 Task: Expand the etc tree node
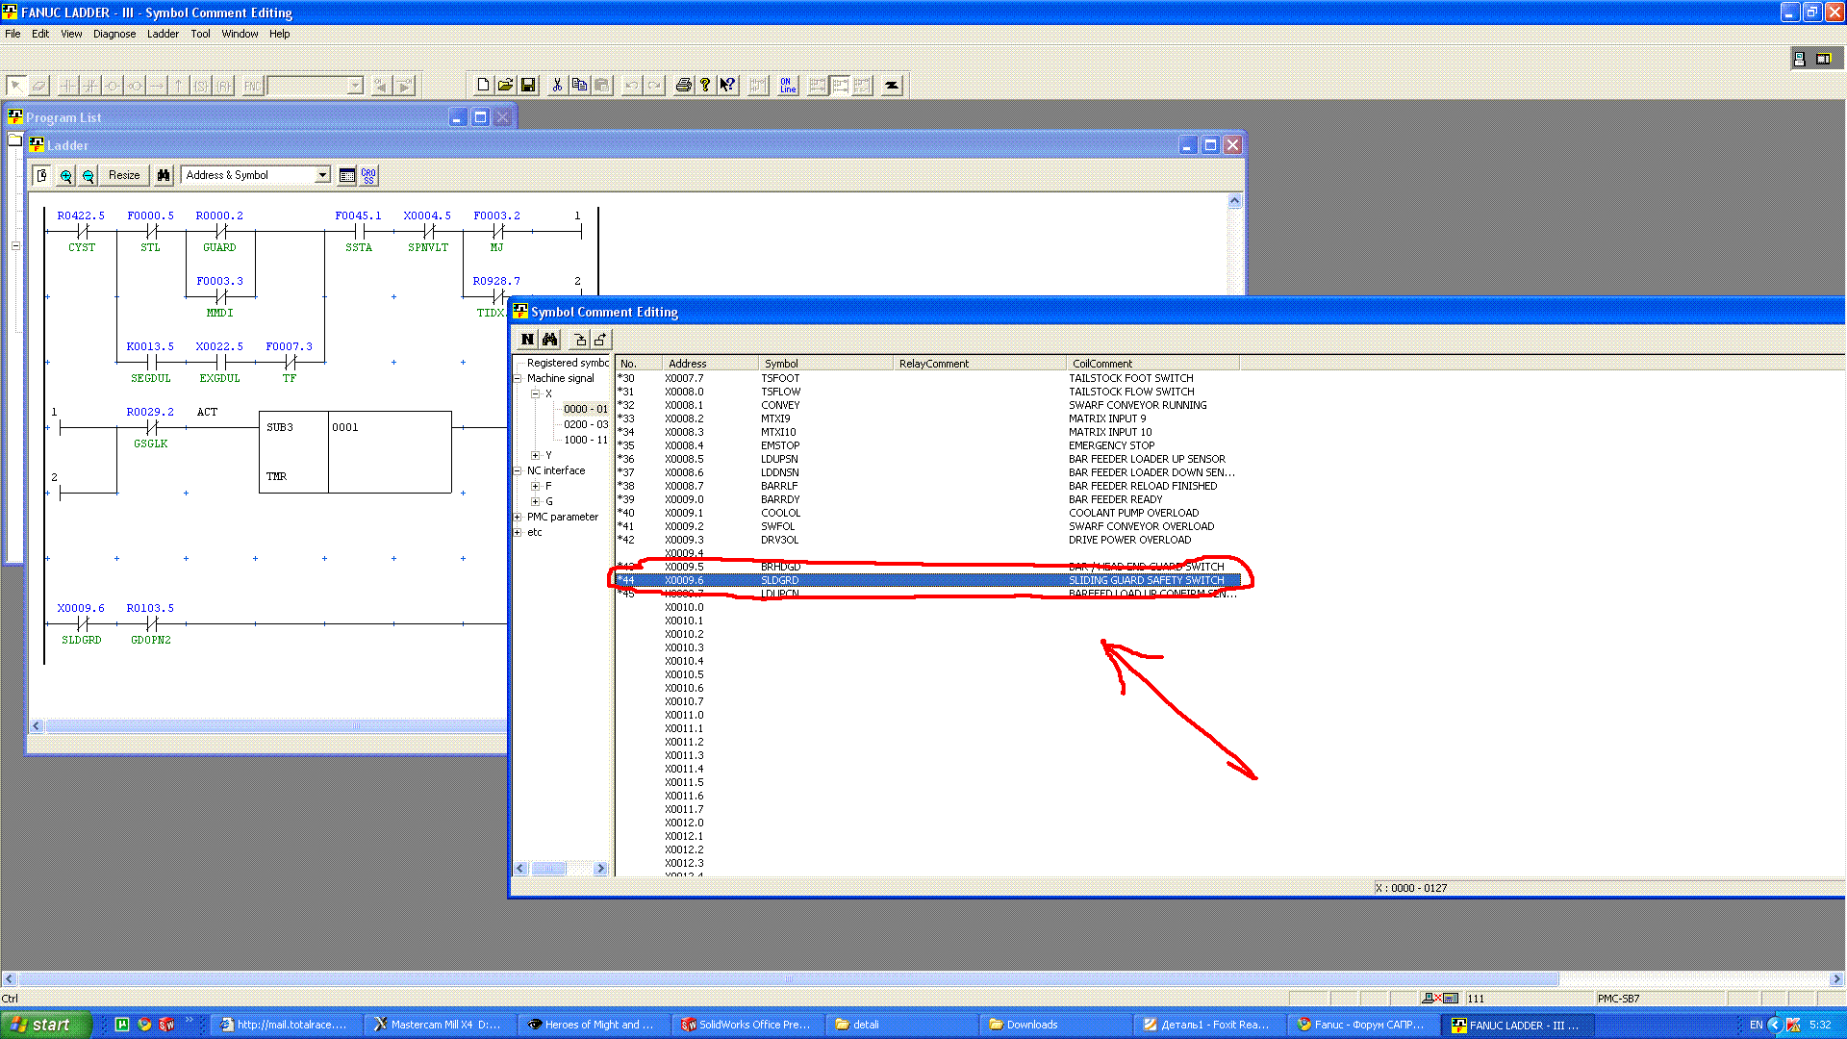518,533
